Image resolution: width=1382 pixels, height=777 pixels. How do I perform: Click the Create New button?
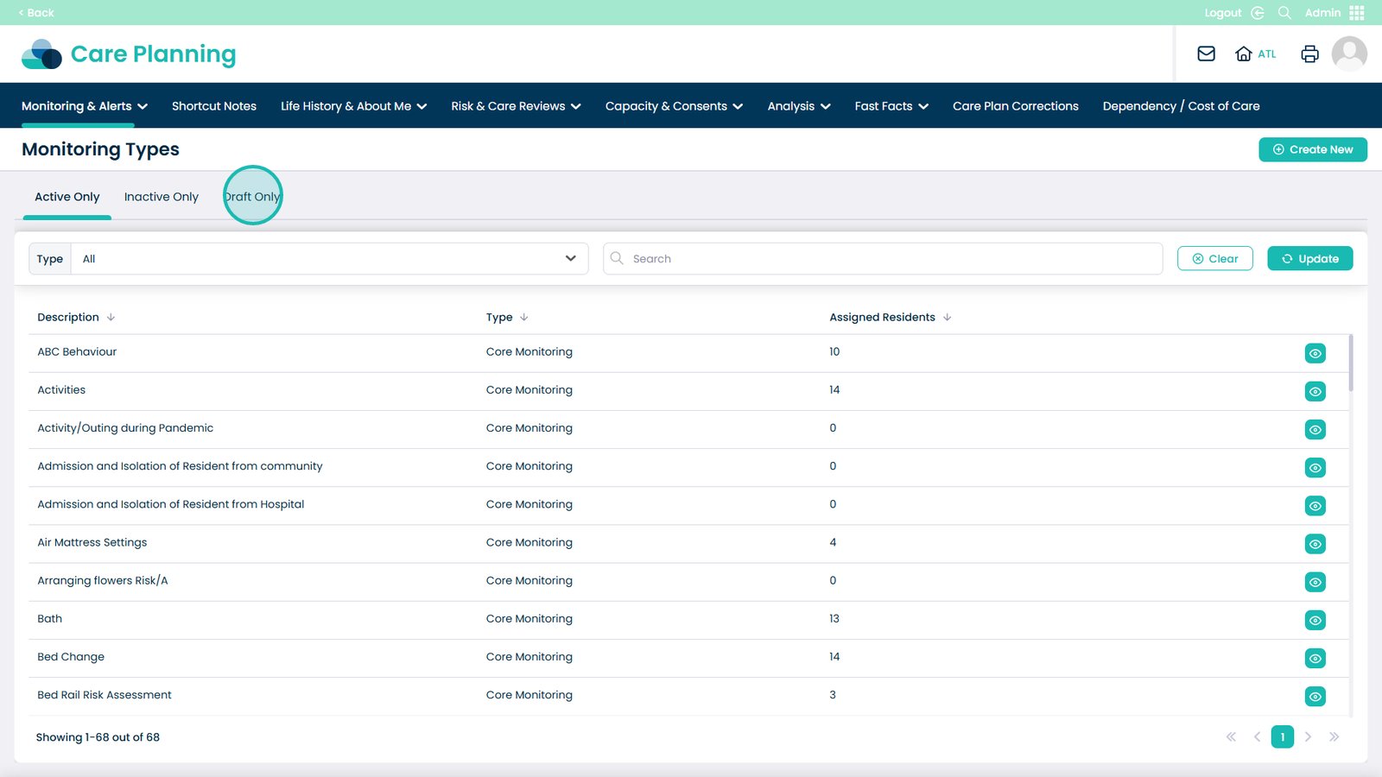pyautogui.click(x=1312, y=149)
